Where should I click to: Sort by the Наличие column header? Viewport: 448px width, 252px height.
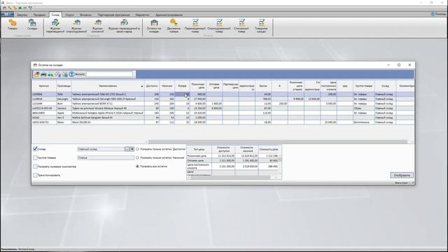click(x=167, y=86)
